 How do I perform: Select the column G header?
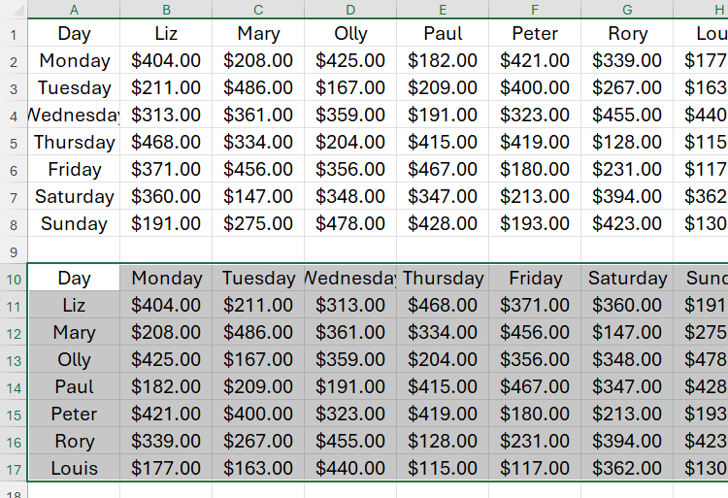pos(627,9)
